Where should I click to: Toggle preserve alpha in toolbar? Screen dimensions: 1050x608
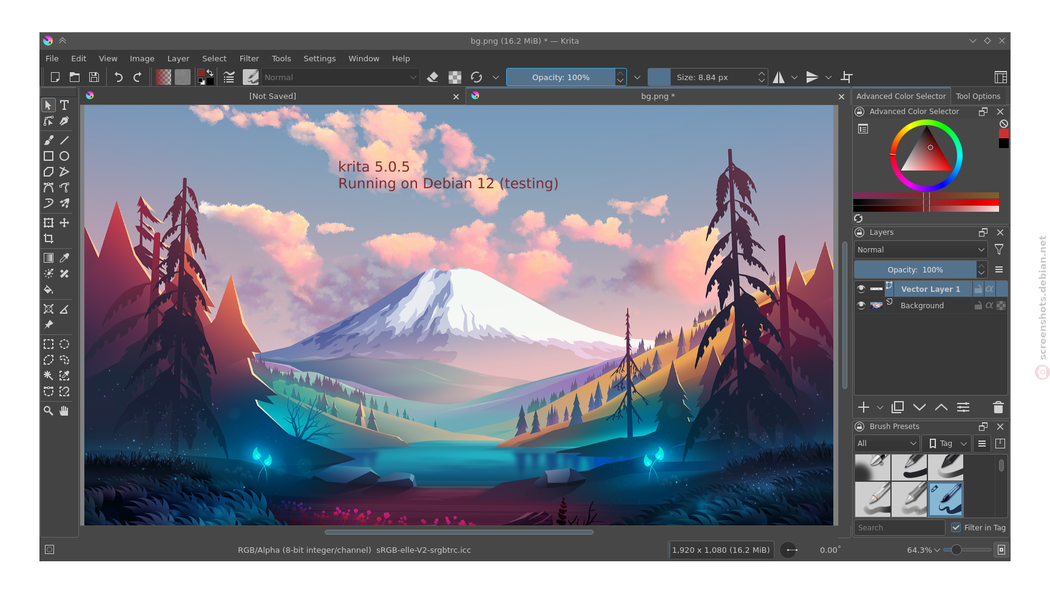tap(455, 77)
